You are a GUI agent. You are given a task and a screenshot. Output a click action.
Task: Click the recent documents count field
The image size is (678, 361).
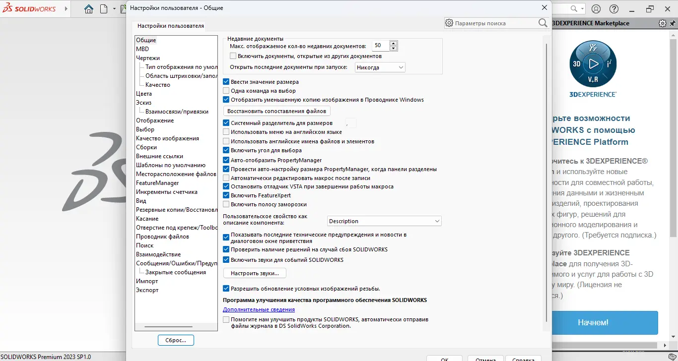(381, 46)
